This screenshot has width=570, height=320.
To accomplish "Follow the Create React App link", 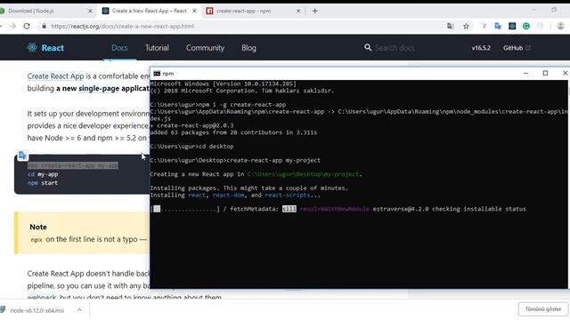I will [x=55, y=76].
